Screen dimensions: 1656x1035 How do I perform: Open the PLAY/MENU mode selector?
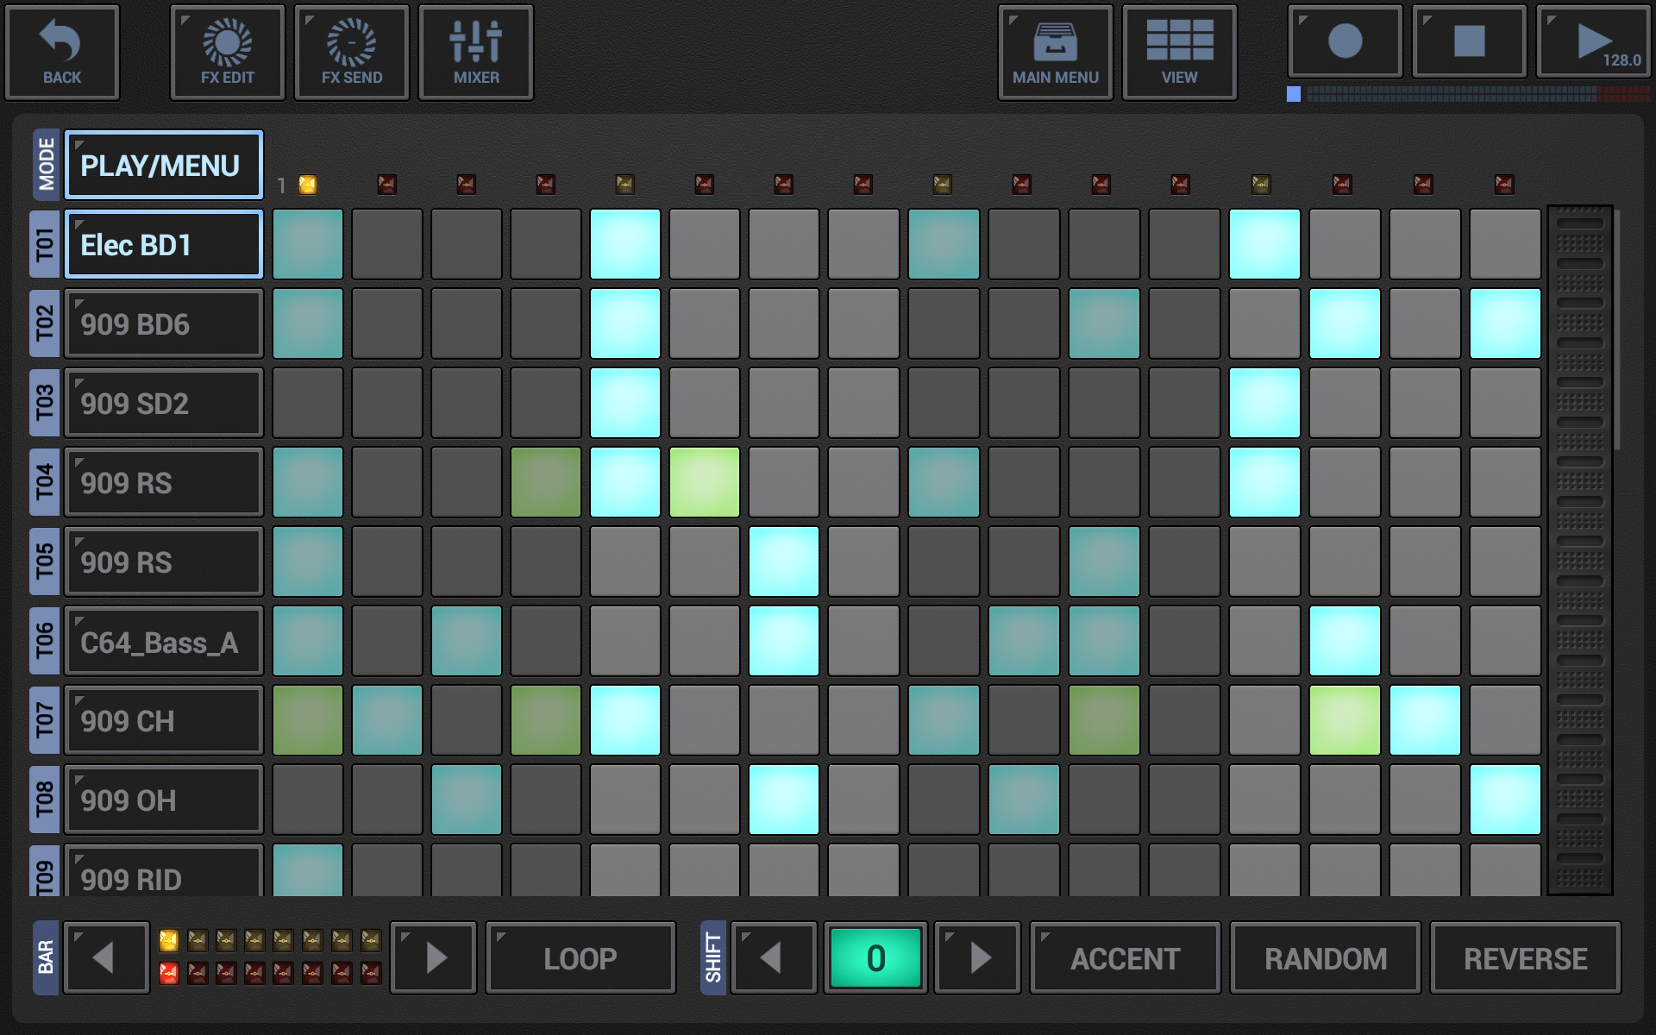(164, 165)
